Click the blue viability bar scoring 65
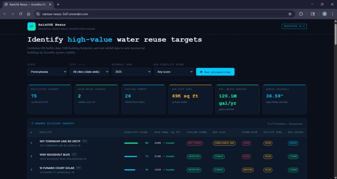This screenshot has width=337, height=179. 133,170
